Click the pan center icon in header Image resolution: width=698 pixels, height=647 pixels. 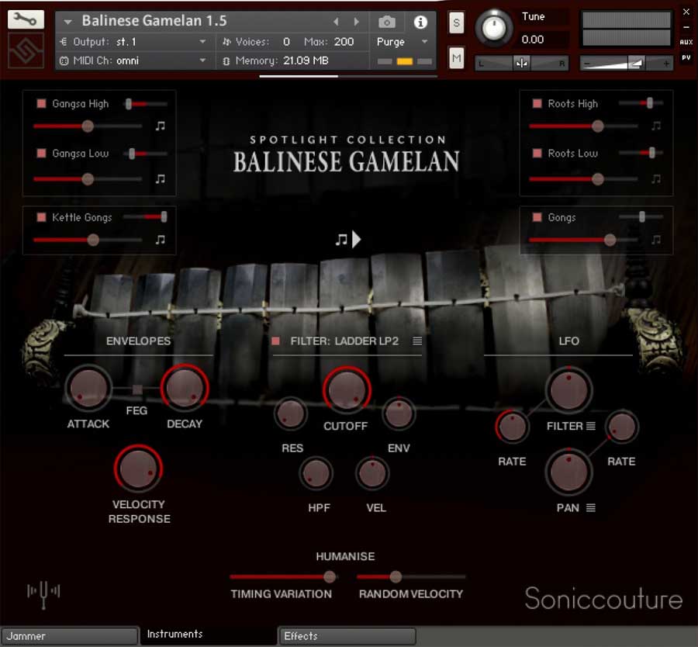pyautogui.click(x=521, y=64)
